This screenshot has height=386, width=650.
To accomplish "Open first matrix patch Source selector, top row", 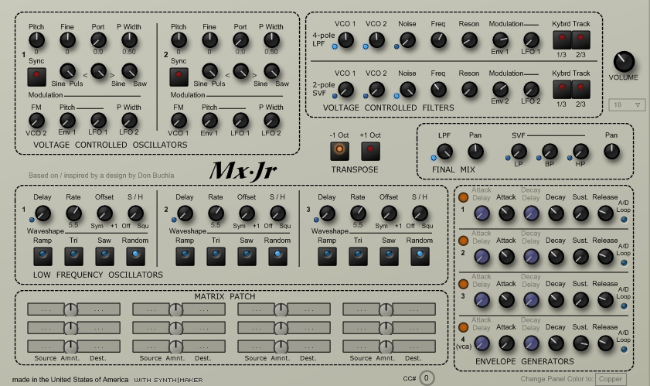I will click(46, 309).
